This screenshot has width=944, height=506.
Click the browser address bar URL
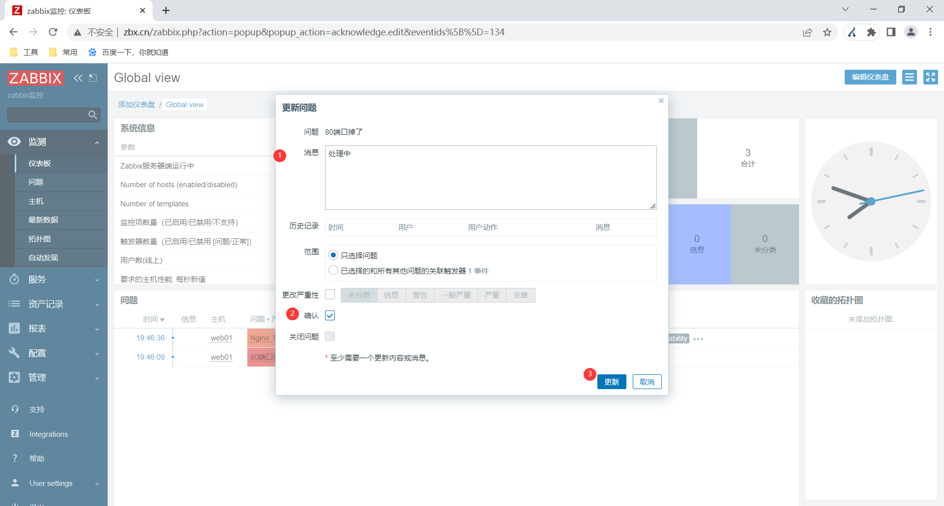click(x=314, y=32)
